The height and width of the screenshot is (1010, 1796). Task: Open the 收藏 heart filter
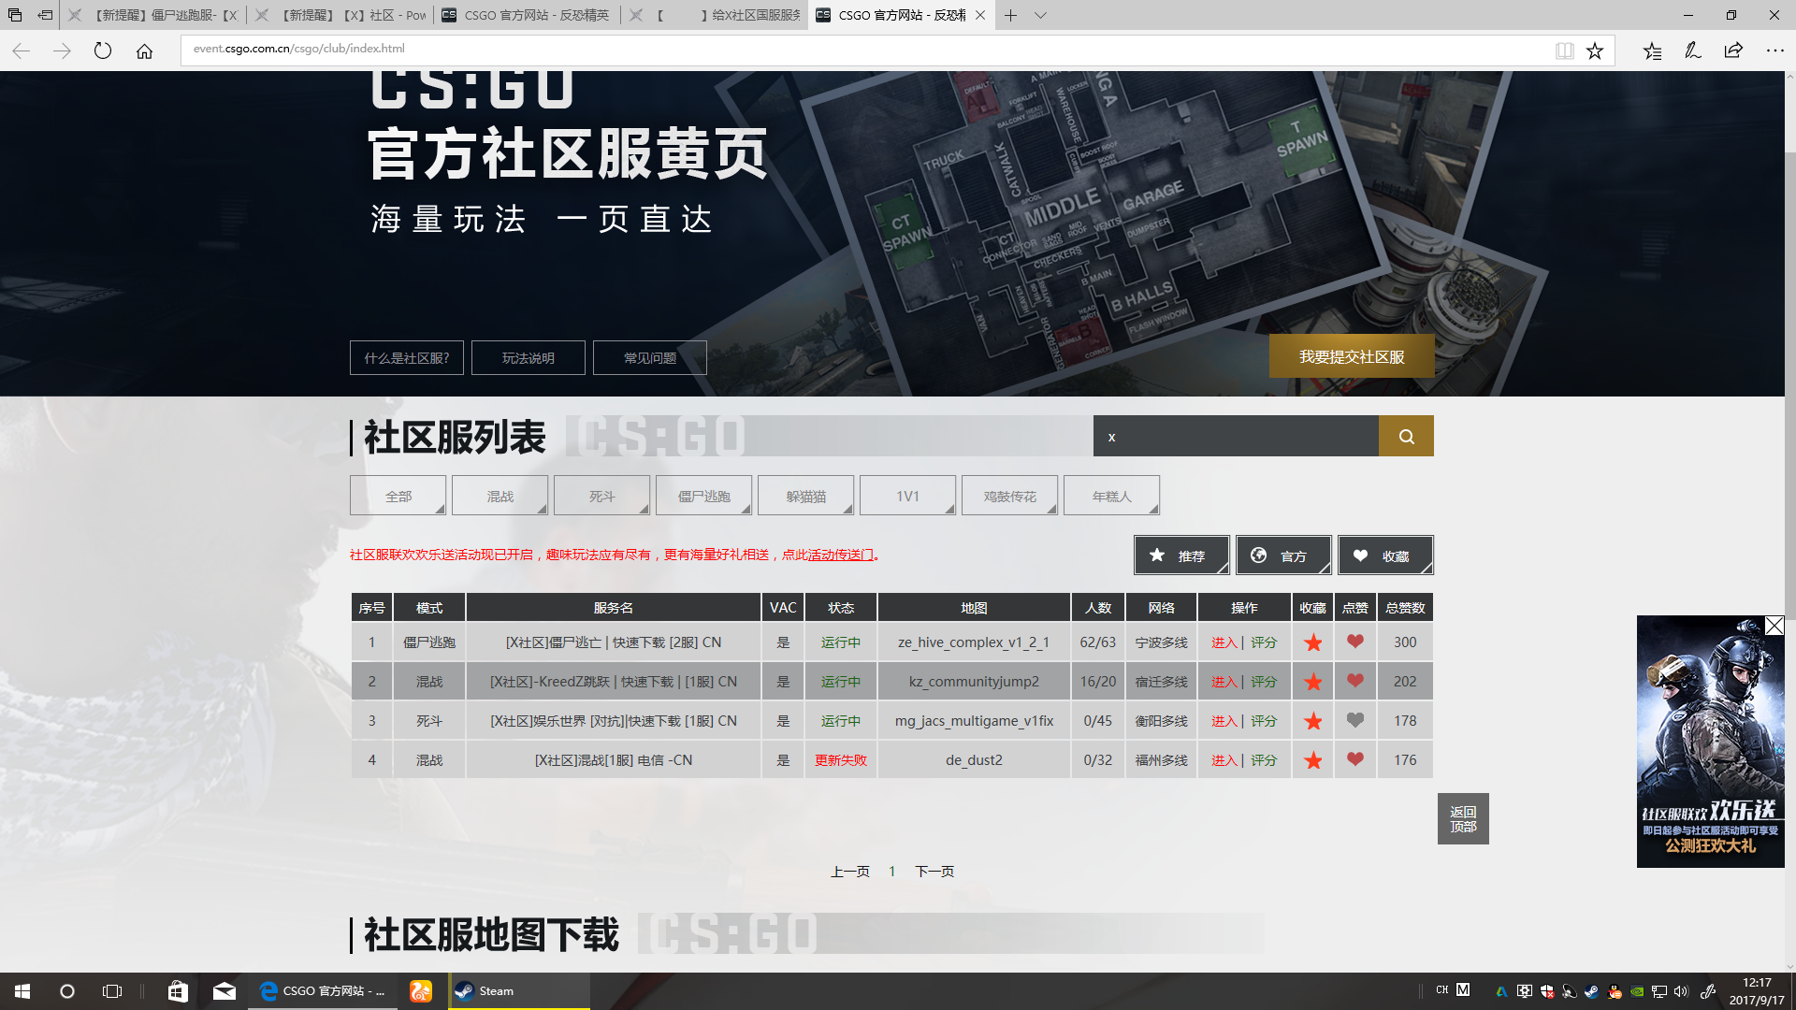point(1387,555)
